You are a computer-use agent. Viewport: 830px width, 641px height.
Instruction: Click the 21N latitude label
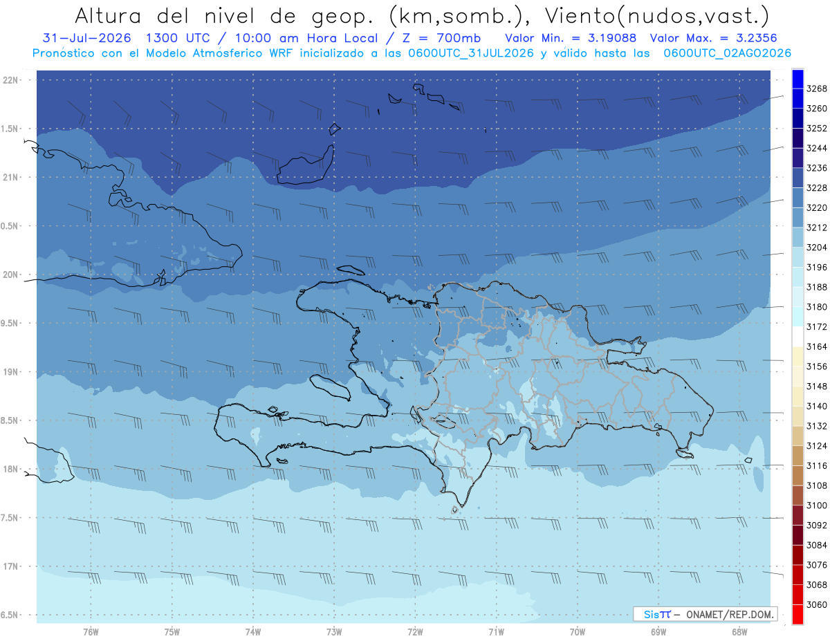point(12,178)
